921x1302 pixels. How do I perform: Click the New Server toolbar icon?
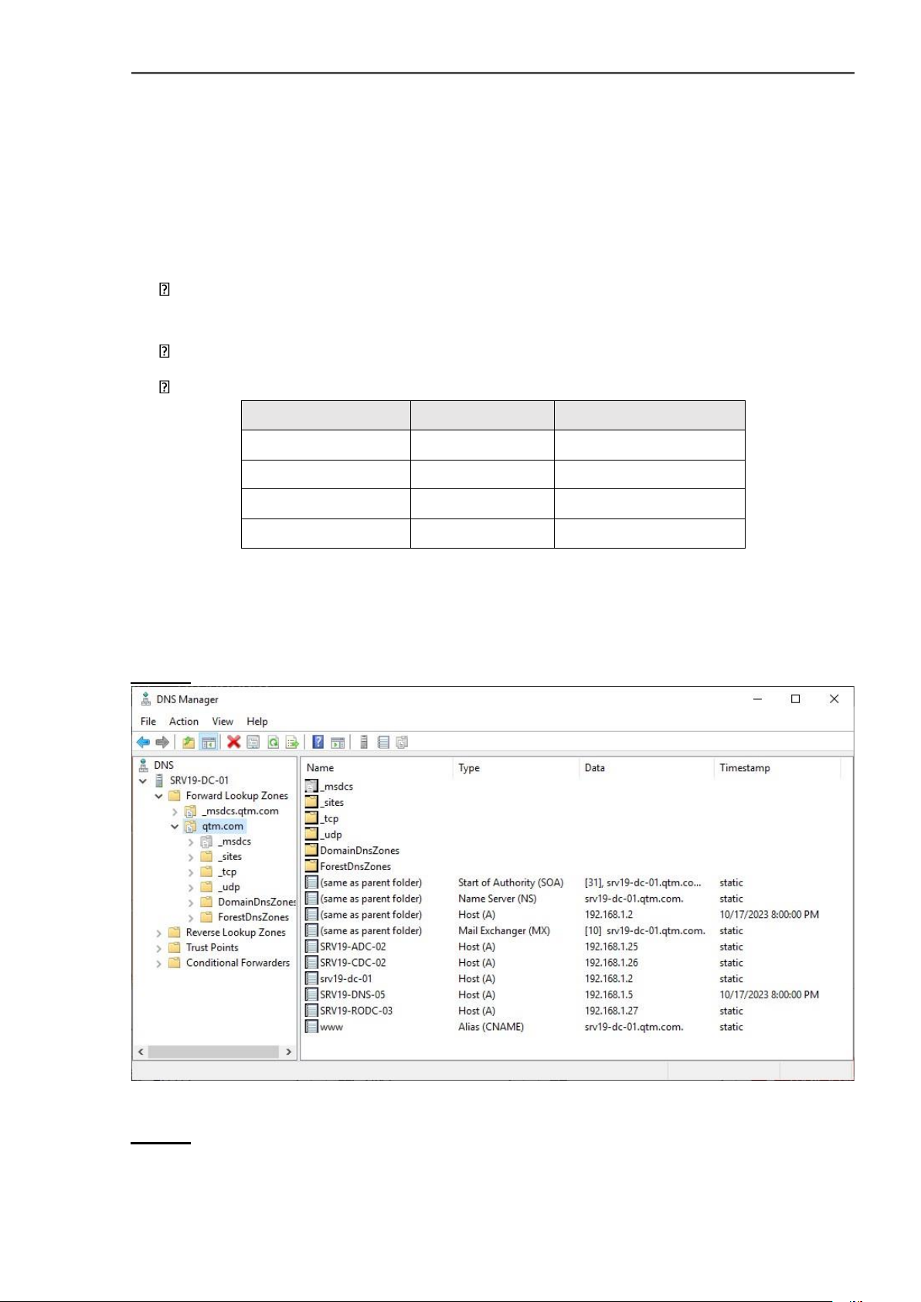point(363,742)
